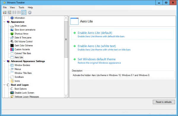Click the Reset to defaults button

pyautogui.click(x=164, y=102)
